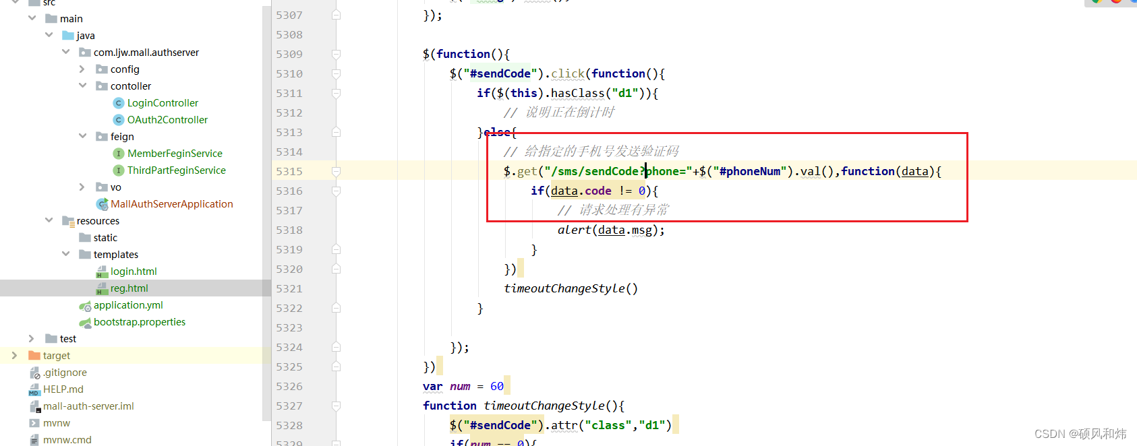The image size is (1137, 446).
Task: Select MallAuthServerApplication in project tree
Action: click(x=172, y=203)
